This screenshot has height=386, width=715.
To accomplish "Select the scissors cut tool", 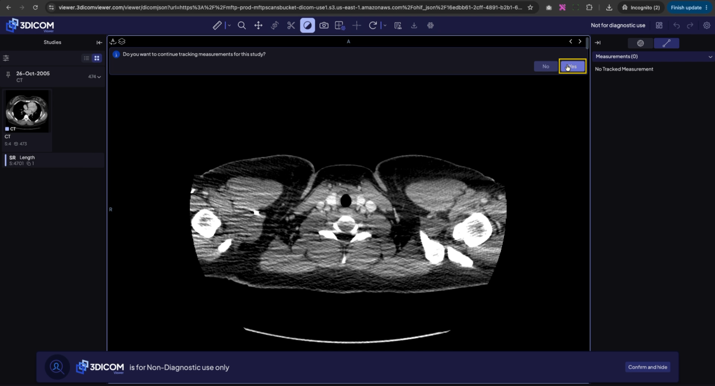I will 291,25.
